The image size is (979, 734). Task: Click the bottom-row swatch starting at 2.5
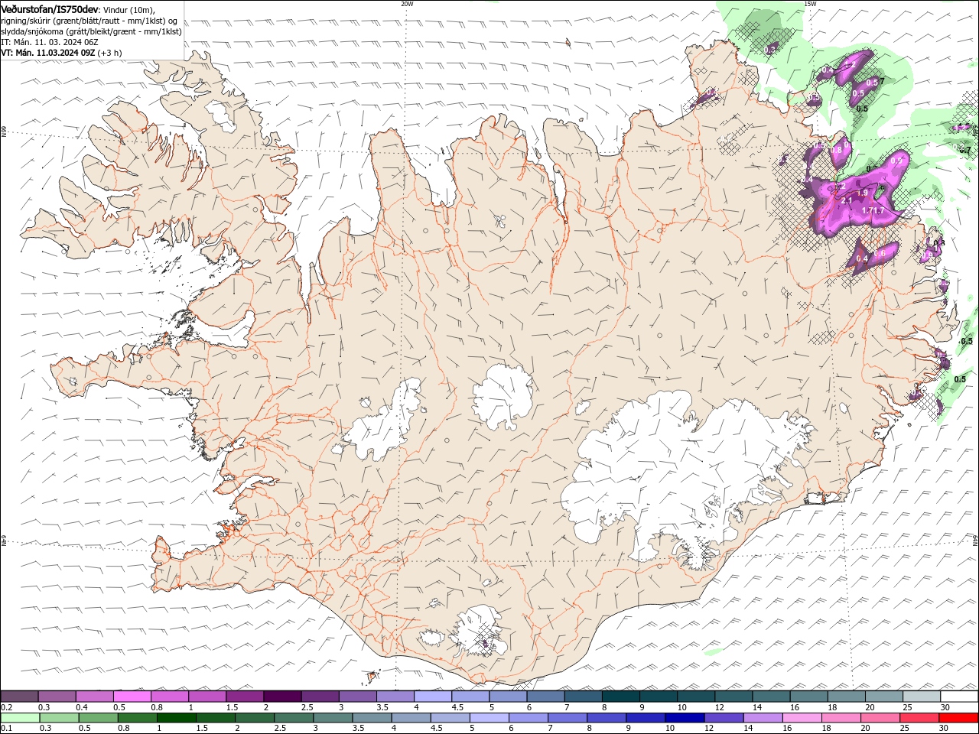point(294,718)
